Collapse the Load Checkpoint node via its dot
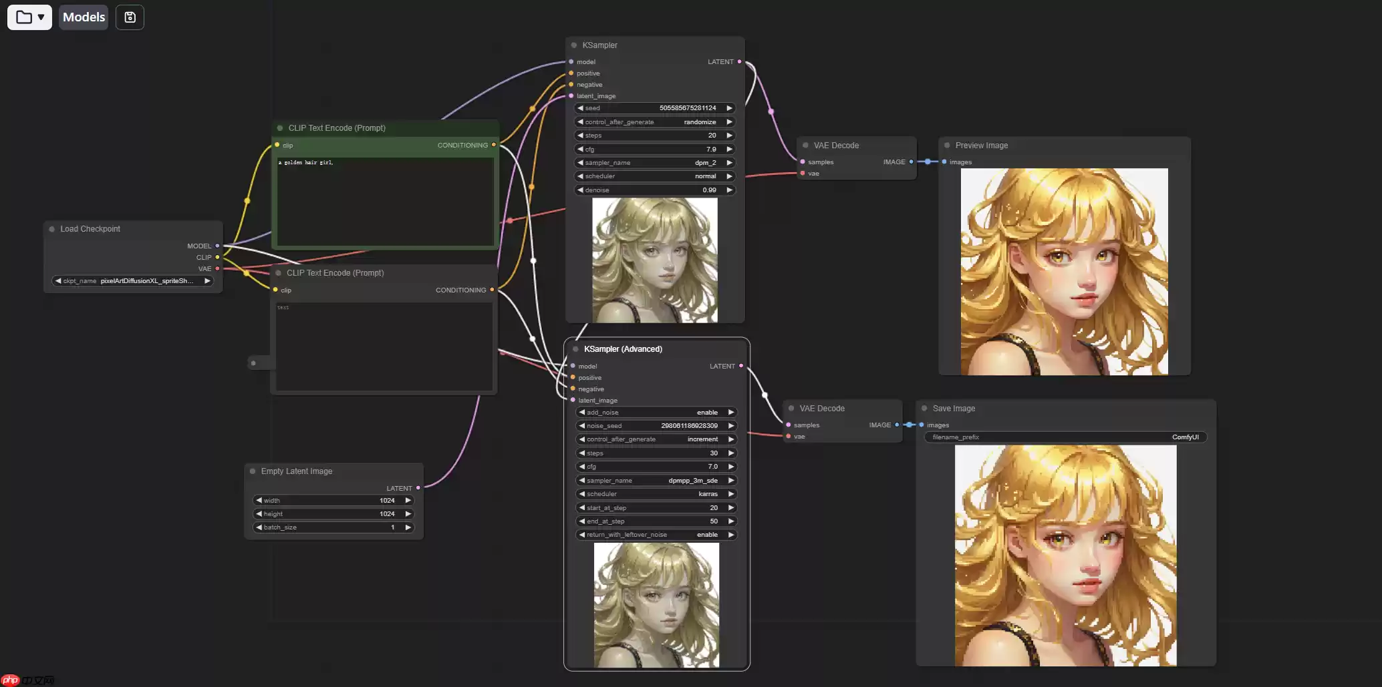Screen dimensions: 1382x687 click(x=51, y=229)
